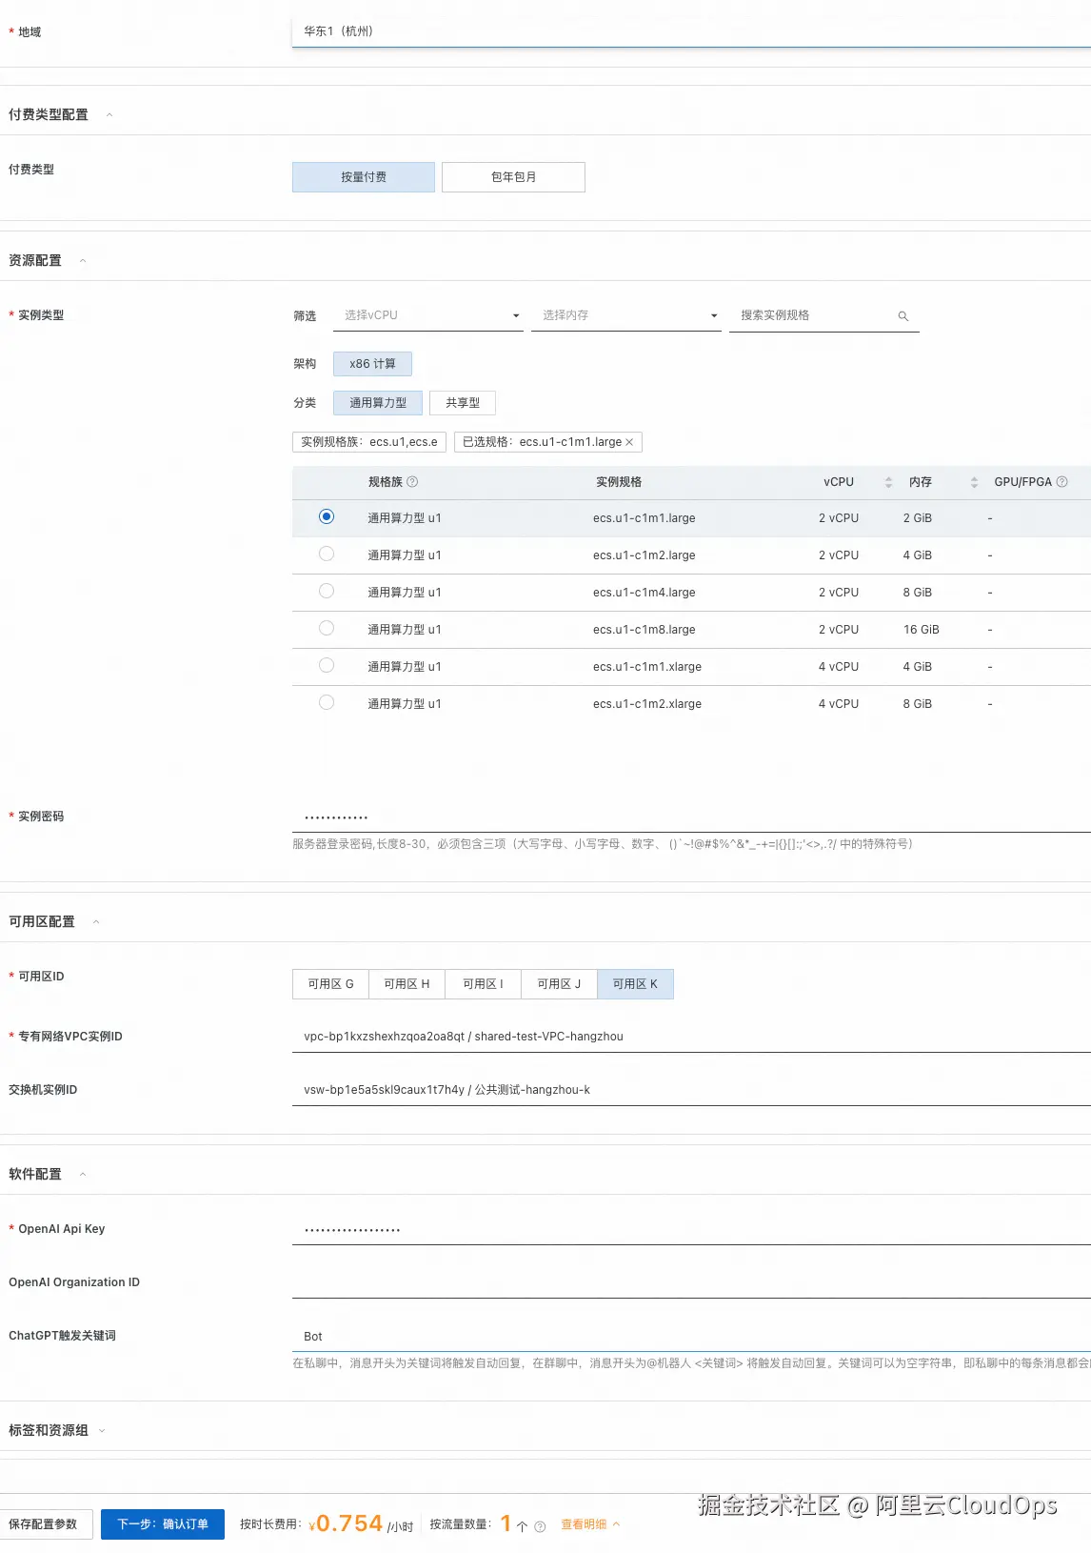Open the 交换机实例ID selector
The width and height of the screenshot is (1091, 1553).
(691, 1090)
